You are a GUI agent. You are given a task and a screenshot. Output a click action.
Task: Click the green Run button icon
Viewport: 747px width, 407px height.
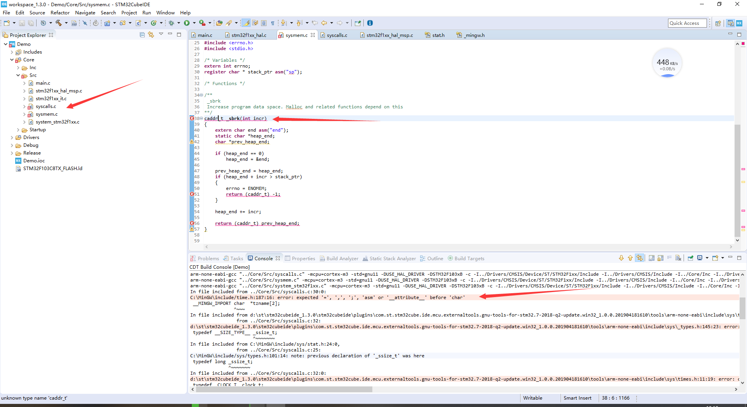(187, 23)
